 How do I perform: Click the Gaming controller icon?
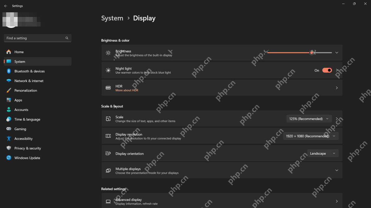coord(9,129)
